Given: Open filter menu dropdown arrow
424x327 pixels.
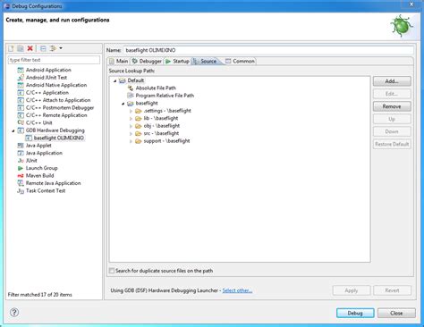Looking at the screenshot, I should point(61,48).
